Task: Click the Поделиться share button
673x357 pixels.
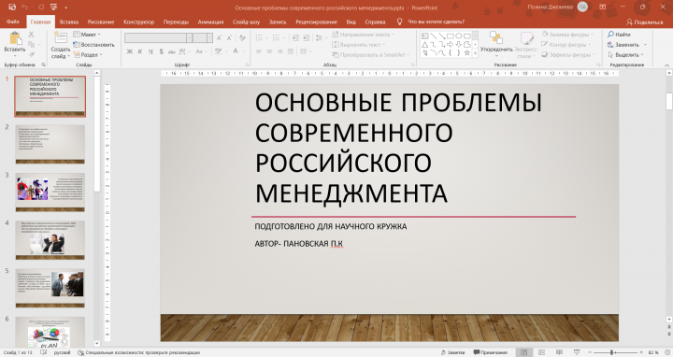Action: 645,21
